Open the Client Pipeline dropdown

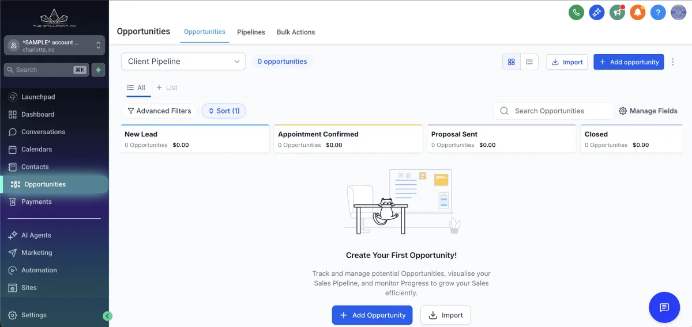[x=183, y=62]
